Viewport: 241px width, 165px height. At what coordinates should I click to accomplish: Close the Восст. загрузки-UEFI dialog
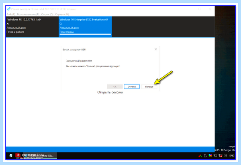[156, 49]
